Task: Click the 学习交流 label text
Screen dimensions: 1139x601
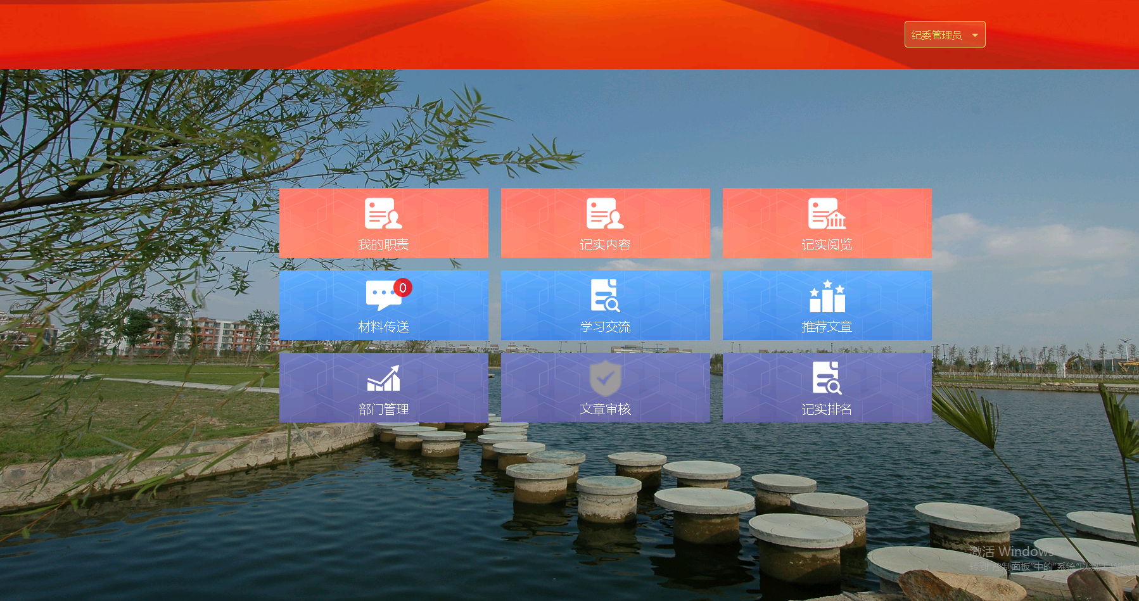Action: 605,327
